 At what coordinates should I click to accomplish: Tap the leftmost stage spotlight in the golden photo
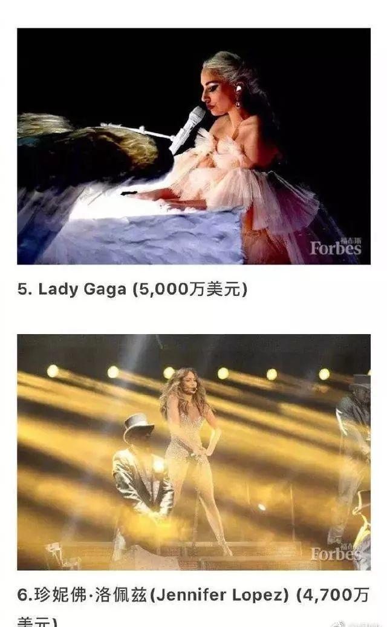[x=53, y=371]
